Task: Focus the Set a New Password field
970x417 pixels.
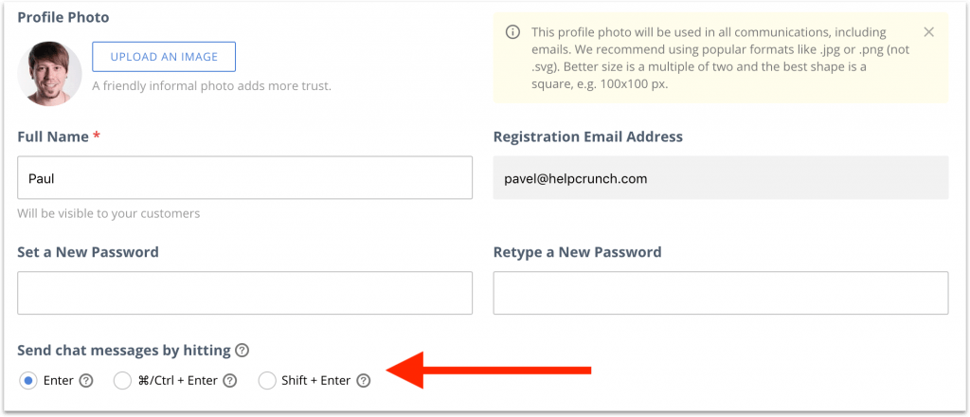Action: point(245,293)
